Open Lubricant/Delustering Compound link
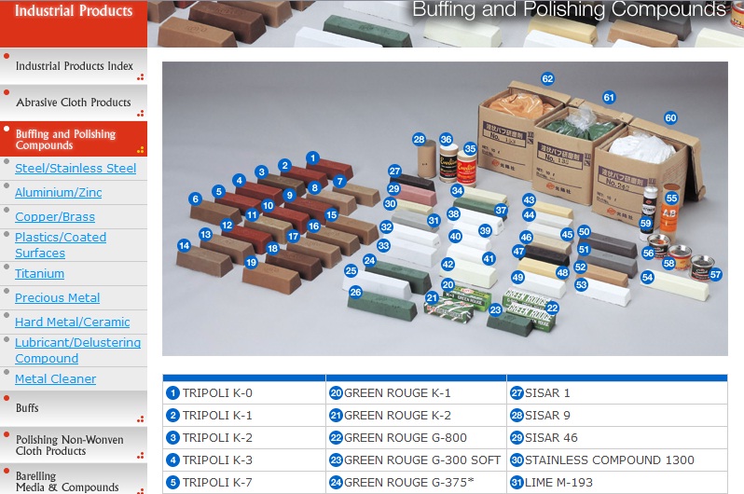The width and height of the screenshot is (744, 494). [x=77, y=350]
